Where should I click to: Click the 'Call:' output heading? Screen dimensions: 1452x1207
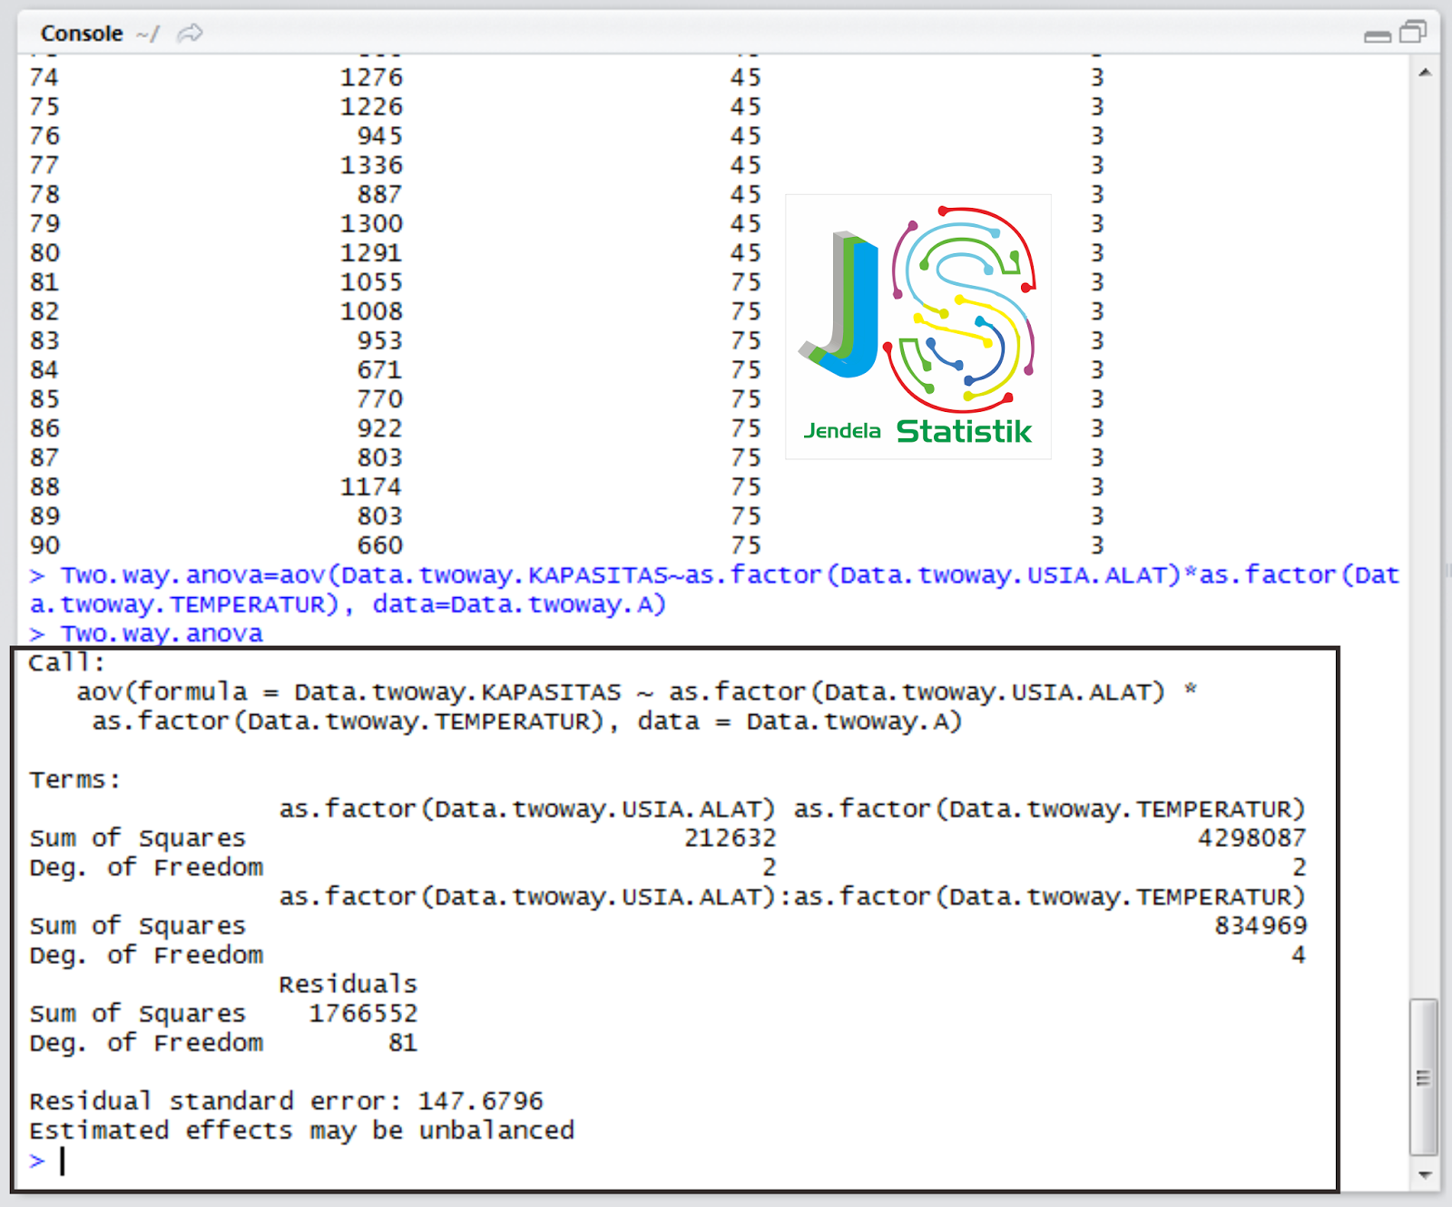67,662
